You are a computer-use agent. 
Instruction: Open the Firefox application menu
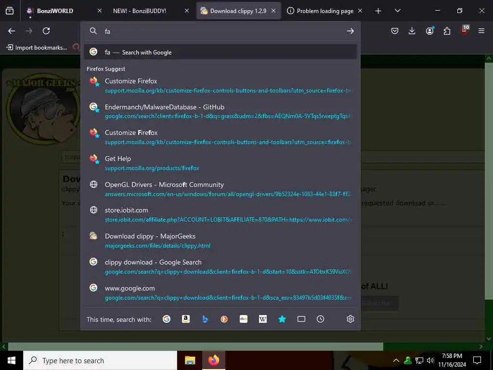pos(481,31)
